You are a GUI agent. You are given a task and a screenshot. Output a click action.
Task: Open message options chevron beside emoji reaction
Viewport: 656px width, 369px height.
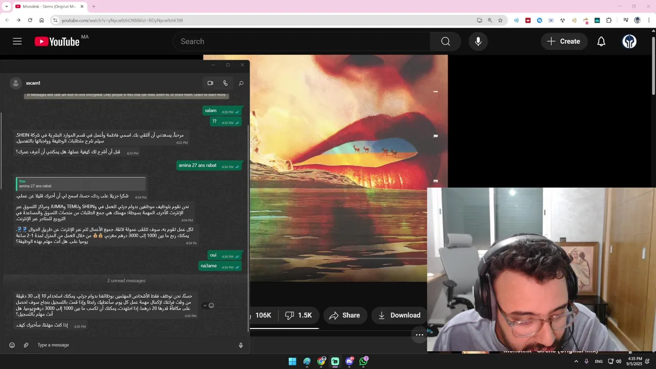[x=205, y=305]
